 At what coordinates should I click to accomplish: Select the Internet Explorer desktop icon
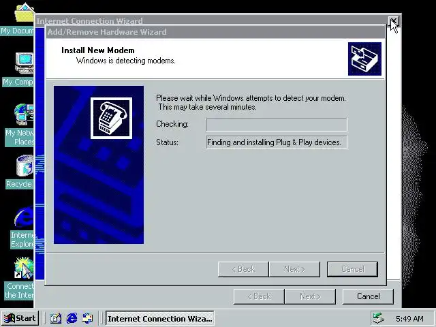tap(25, 217)
